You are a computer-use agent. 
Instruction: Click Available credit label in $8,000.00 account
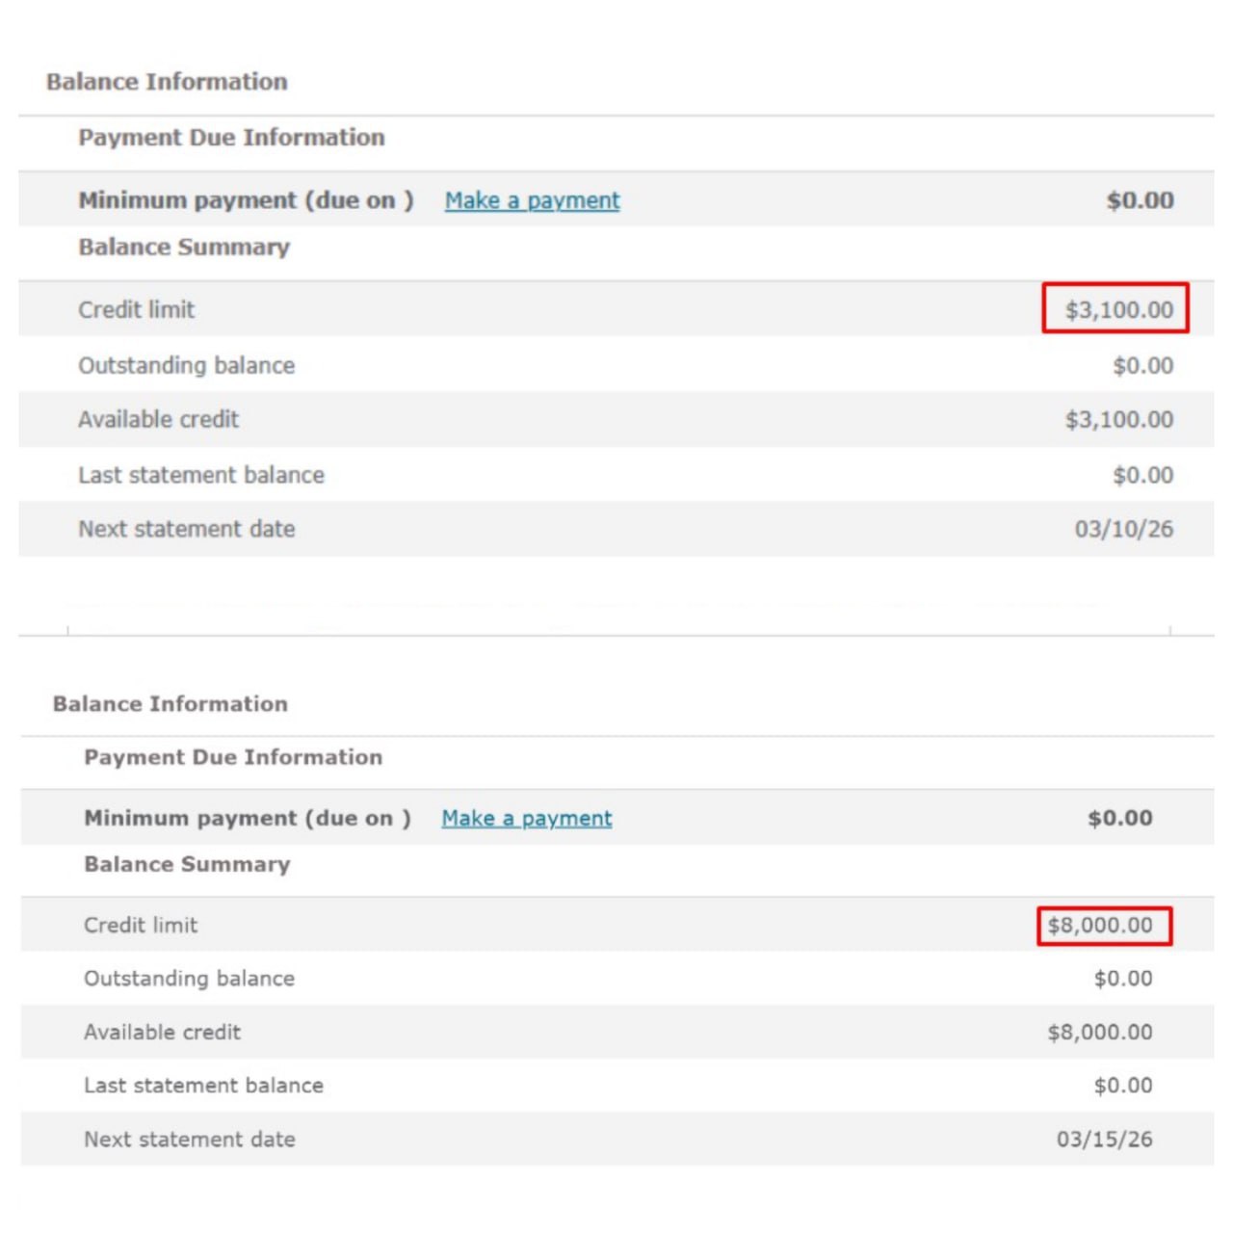[x=162, y=1032]
